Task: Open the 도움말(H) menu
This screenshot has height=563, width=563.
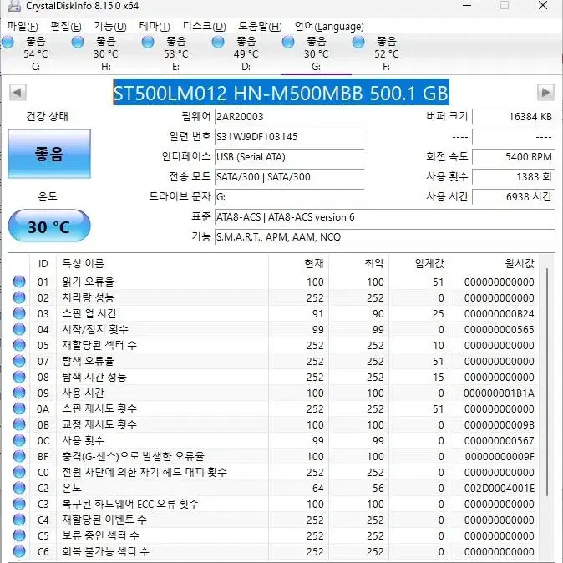Action: (260, 26)
